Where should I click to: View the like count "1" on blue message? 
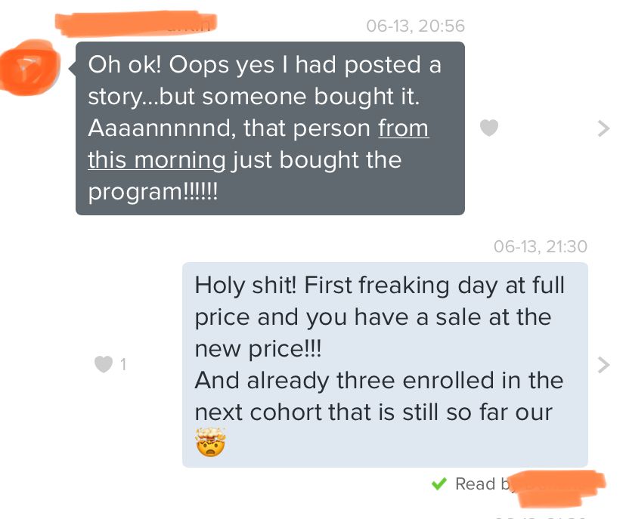[123, 365]
